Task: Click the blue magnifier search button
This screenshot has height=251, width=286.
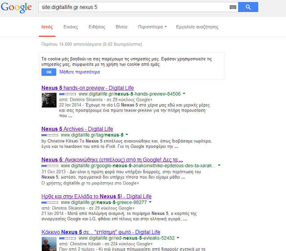Action: [248, 7]
